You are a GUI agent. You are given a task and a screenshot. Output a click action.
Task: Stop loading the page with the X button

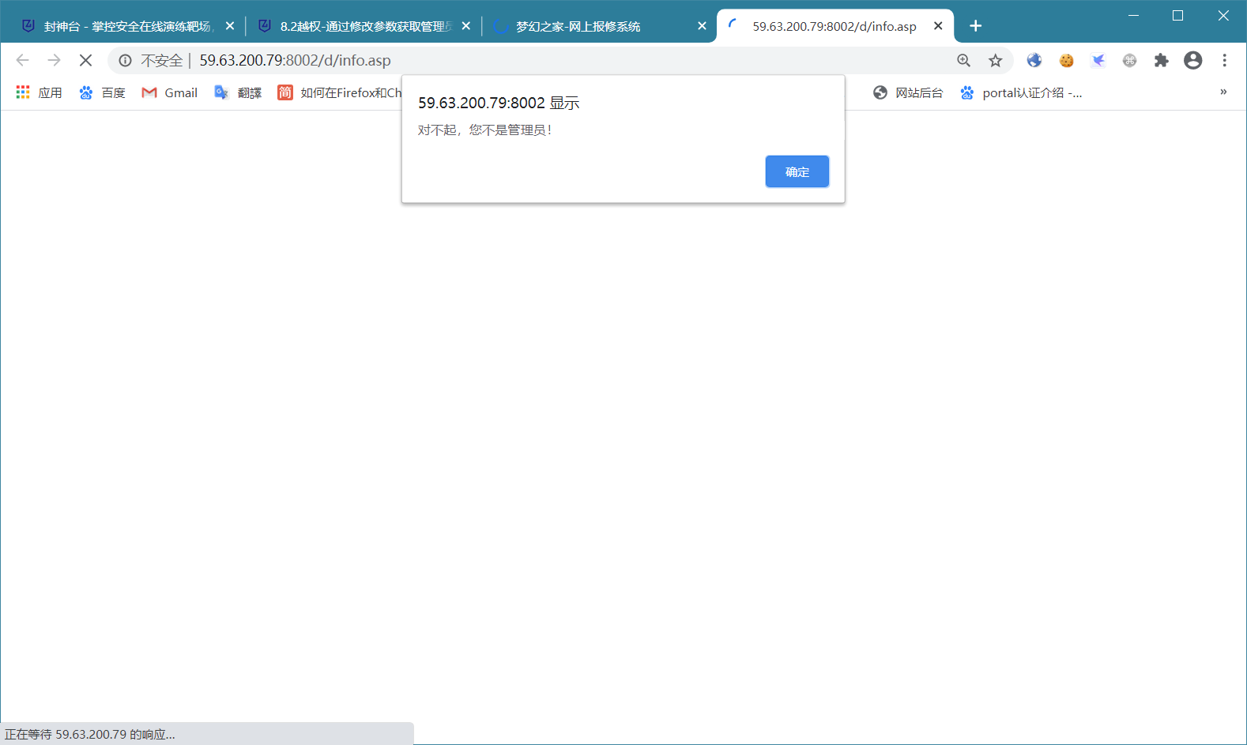click(x=85, y=60)
